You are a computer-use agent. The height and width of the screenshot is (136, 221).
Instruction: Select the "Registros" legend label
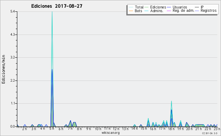pyautogui.click(x=208, y=11)
